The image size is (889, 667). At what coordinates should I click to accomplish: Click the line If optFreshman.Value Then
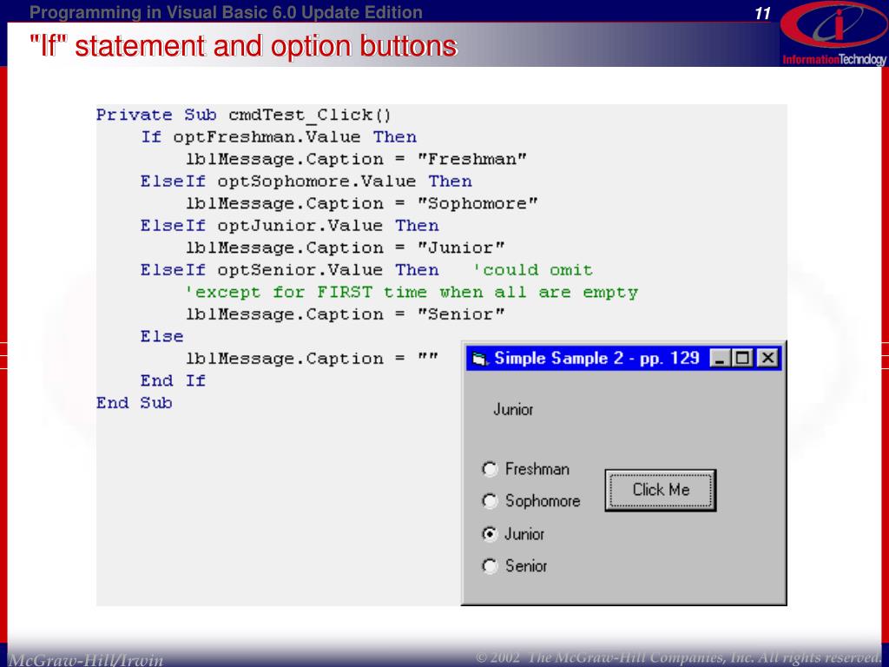[x=279, y=137]
